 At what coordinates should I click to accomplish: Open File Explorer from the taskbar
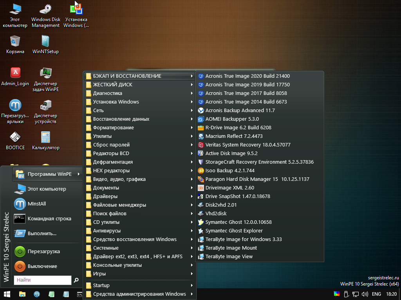coord(22,294)
